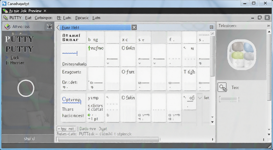Click the blue blob in the thumbnail

click(x=248, y=47)
